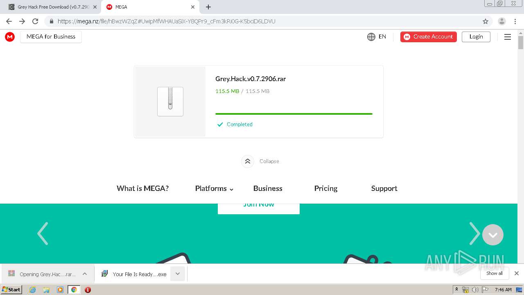The width and height of the screenshot is (524, 295).
Task: Expand the Platforms menu
Action: click(214, 188)
